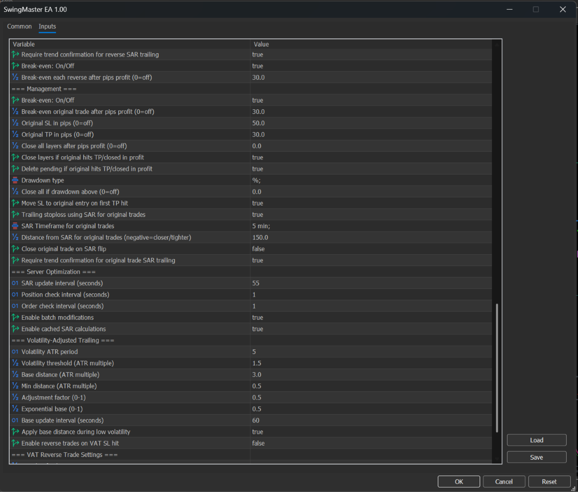Image resolution: width=578 pixels, height=492 pixels.
Task: Click the double icon beside 'Distance from SAR for original trades'
Action: 15,237
